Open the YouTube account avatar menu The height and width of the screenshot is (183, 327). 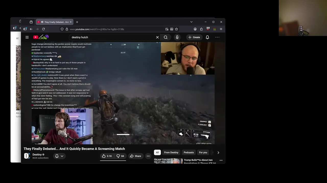217,37
